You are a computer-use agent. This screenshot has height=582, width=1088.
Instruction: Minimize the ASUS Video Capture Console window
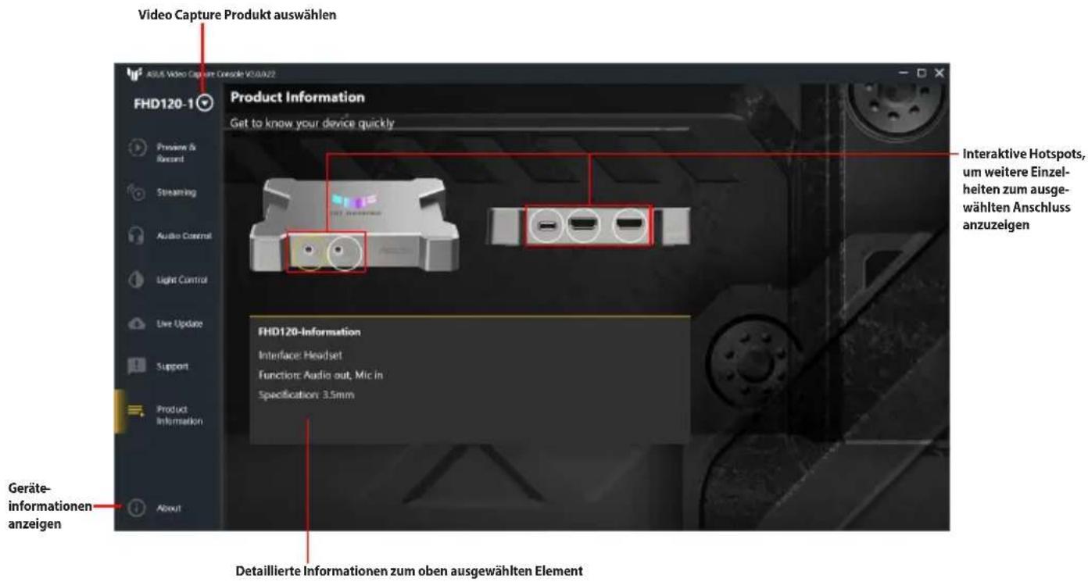point(904,73)
